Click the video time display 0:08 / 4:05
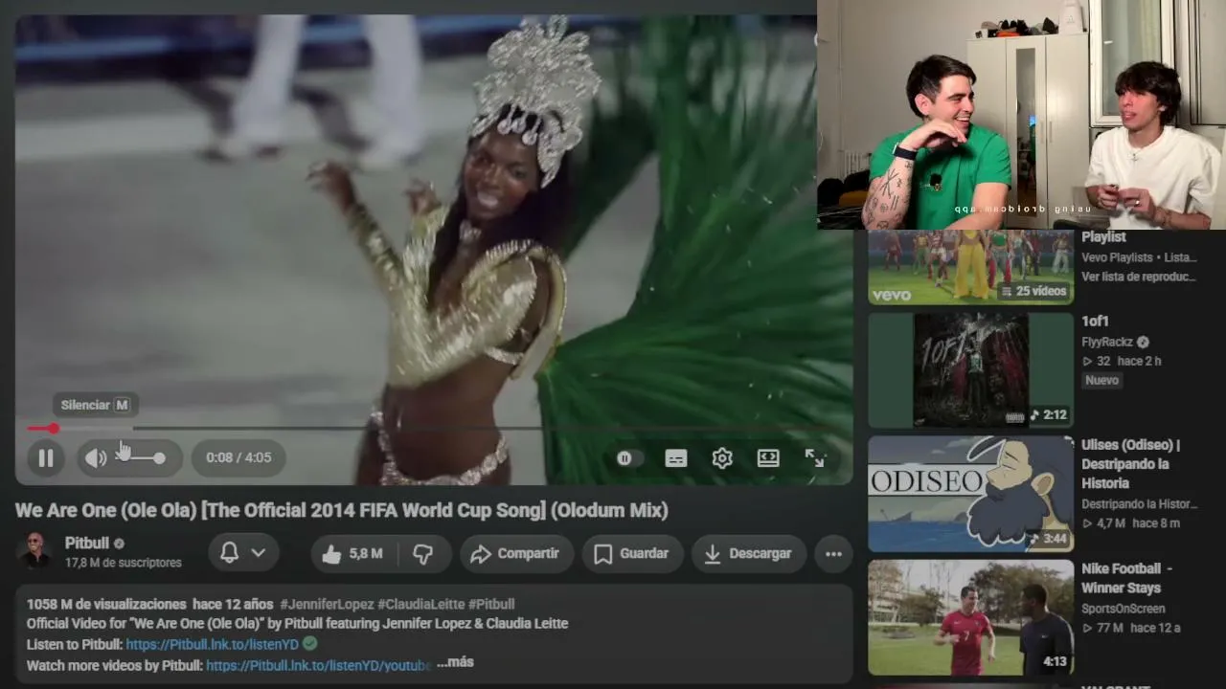The image size is (1226, 689). [x=238, y=457]
